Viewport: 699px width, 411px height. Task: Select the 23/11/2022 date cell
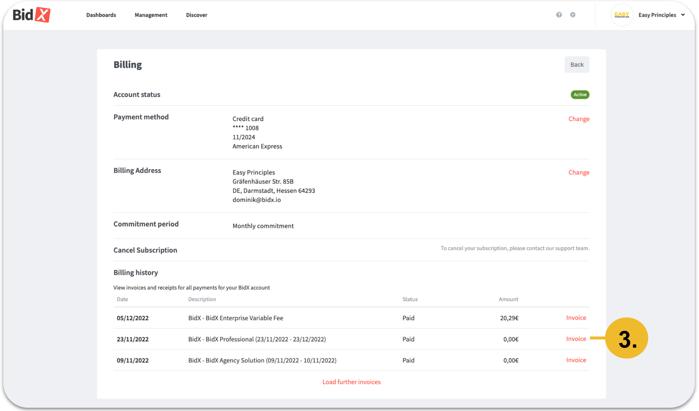click(x=132, y=339)
